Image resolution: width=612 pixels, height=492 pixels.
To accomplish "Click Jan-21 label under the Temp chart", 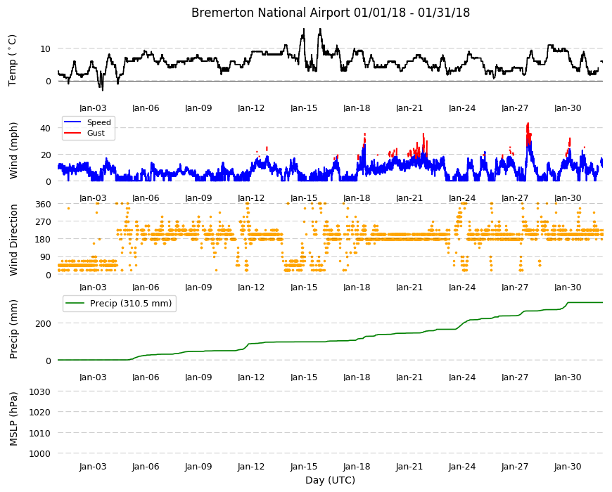I will click(409, 108).
